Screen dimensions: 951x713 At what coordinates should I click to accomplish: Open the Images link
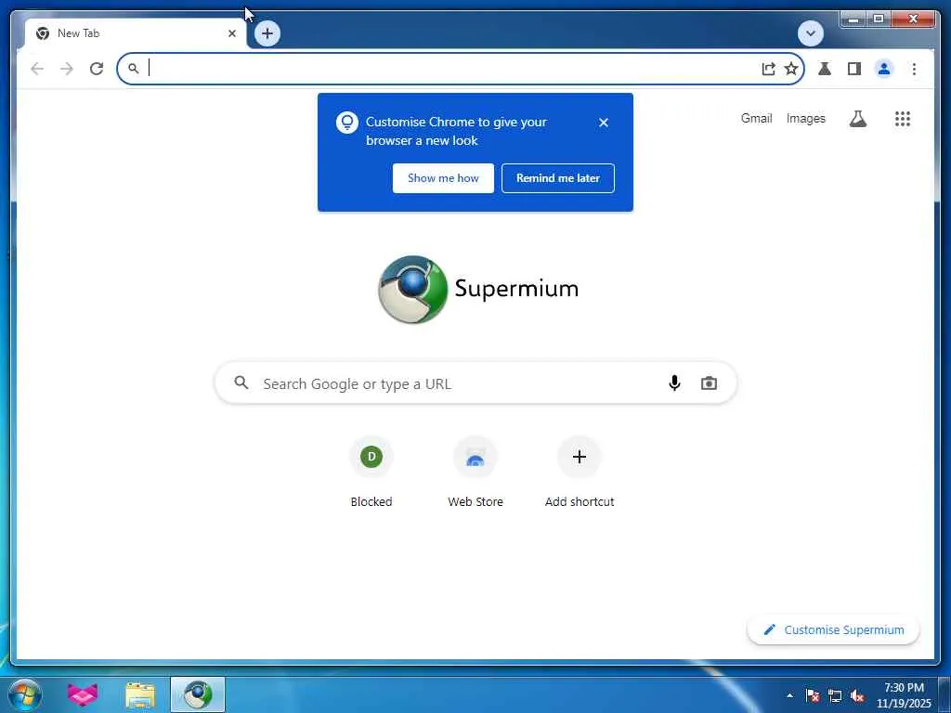806,119
